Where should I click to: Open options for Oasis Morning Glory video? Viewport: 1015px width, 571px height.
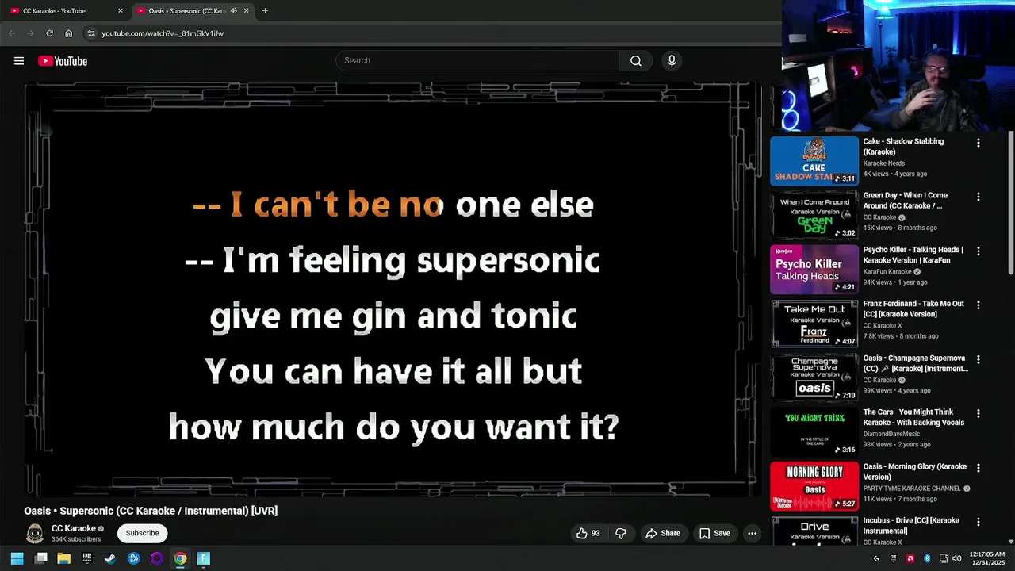click(x=978, y=468)
